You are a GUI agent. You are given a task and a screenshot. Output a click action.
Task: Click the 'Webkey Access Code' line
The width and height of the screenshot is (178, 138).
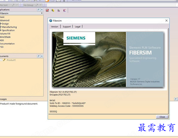coord(66,106)
